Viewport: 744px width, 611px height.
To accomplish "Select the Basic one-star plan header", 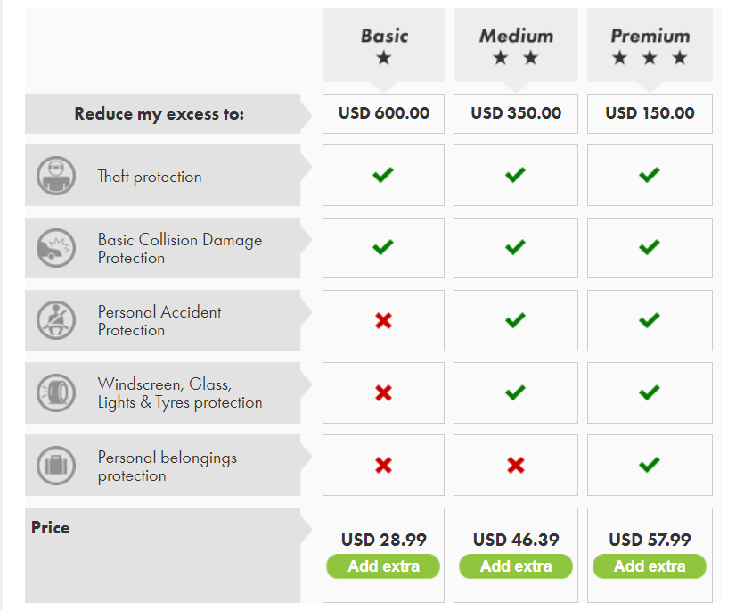I will click(383, 45).
